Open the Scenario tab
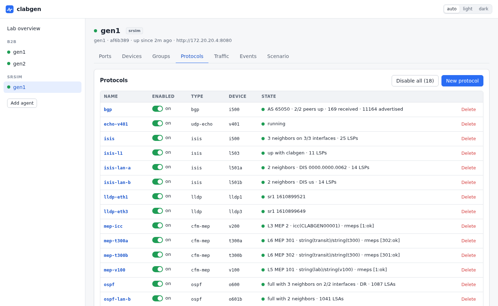This screenshot has height=306, width=498. [x=278, y=56]
